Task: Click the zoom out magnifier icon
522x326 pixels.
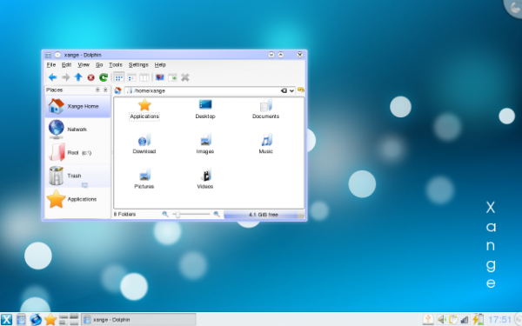Action: 165,214
